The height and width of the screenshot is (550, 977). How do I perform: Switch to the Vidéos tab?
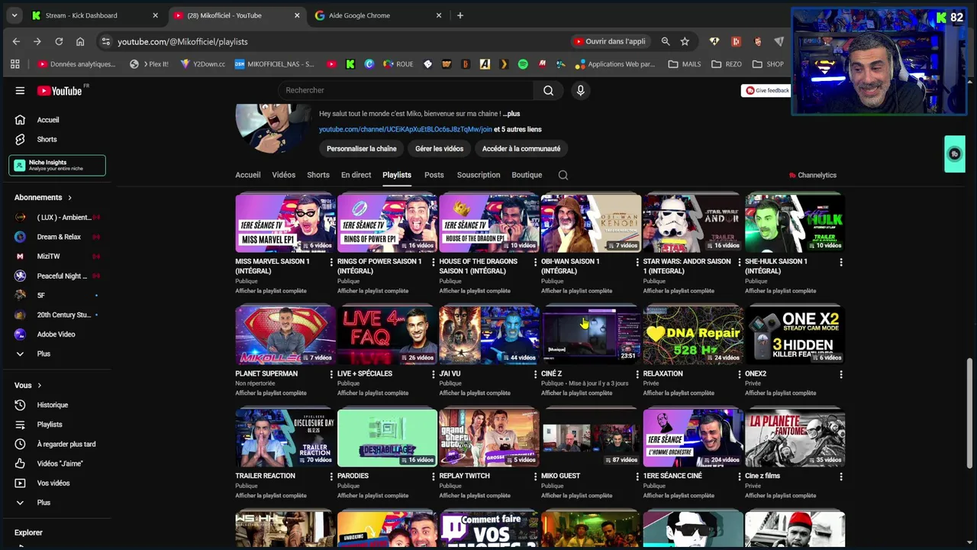[x=283, y=175]
